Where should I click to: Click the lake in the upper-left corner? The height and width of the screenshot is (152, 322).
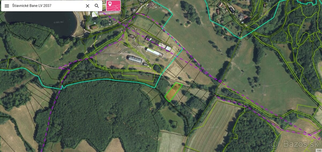(x=40, y=21)
